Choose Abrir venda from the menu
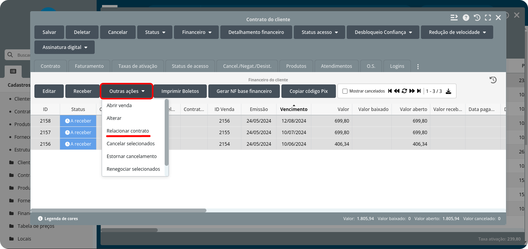 (119, 105)
